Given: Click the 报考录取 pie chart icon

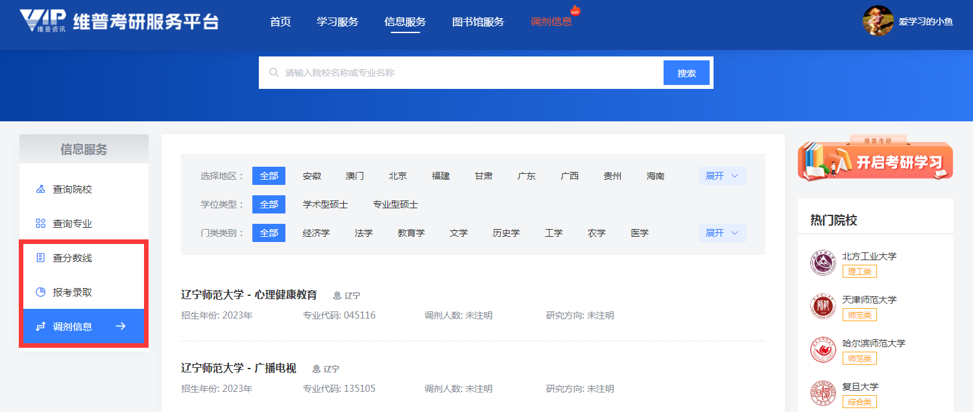Looking at the screenshot, I should coord(40,293).
